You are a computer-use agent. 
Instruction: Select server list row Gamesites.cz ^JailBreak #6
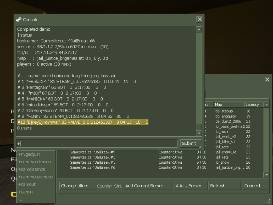click(160, 168)
